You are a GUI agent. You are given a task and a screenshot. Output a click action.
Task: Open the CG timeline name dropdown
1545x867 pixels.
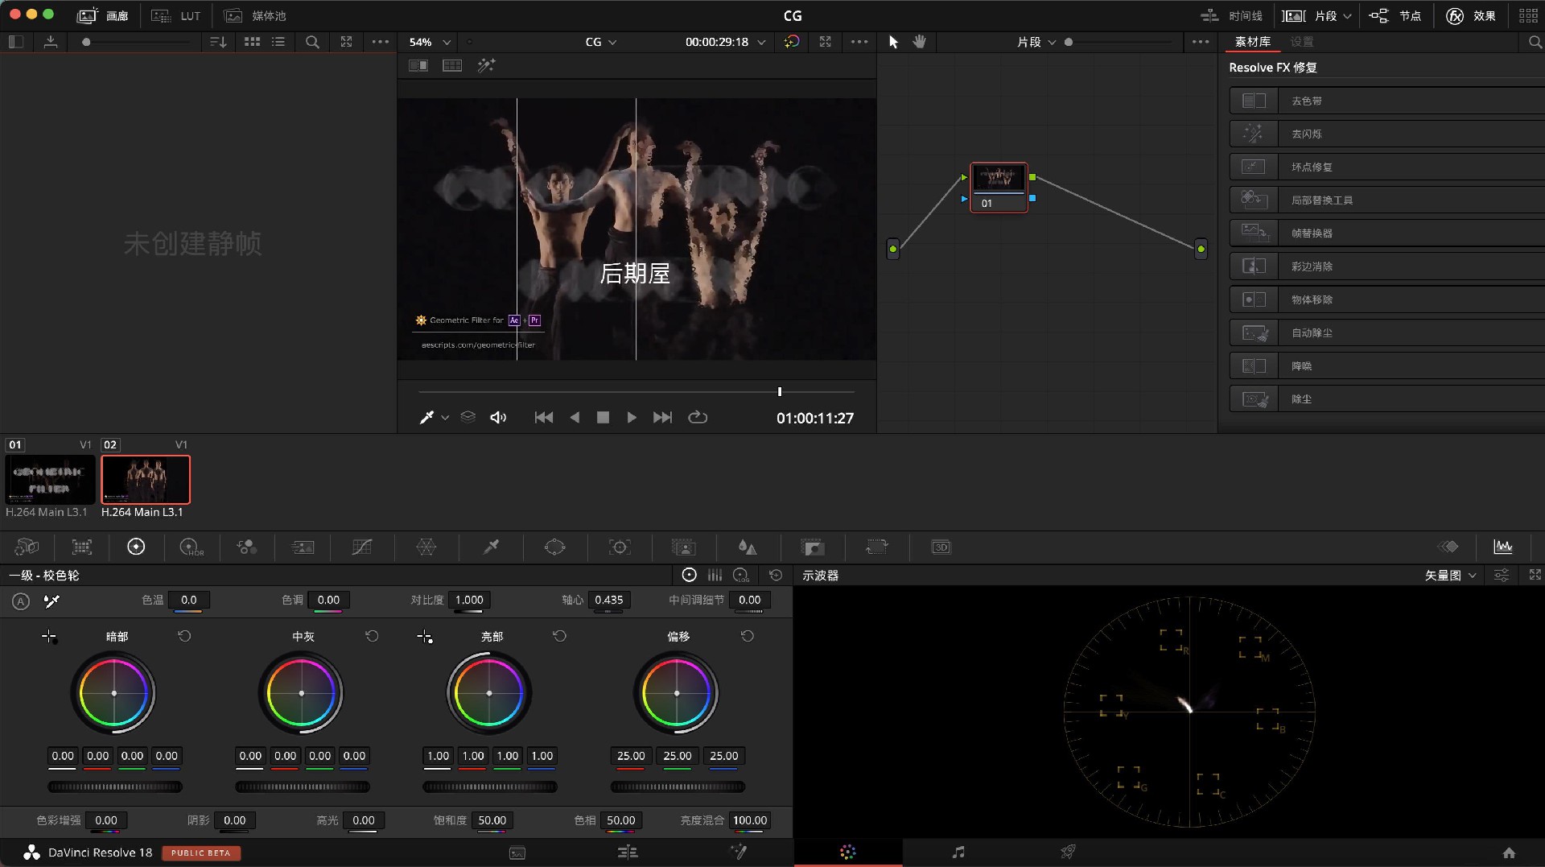pos(601,42)
